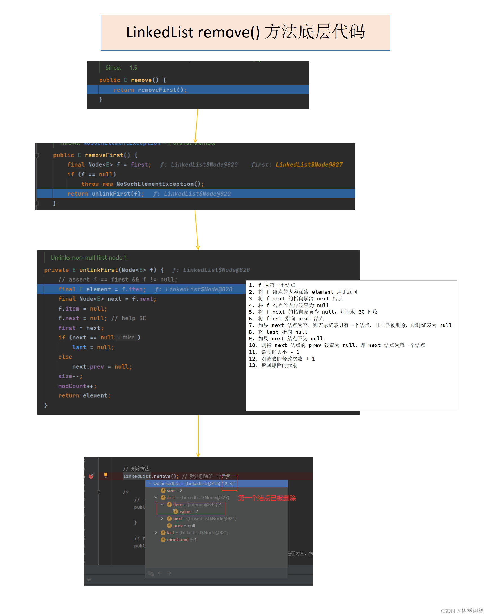Click the 'f.item = null;' line
Image resolution: width=488 pixels, height=616 pixels.
tap(83, 309)
